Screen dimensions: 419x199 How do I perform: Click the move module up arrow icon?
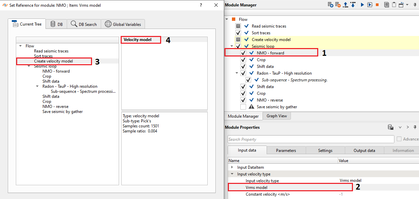point(346,5)
